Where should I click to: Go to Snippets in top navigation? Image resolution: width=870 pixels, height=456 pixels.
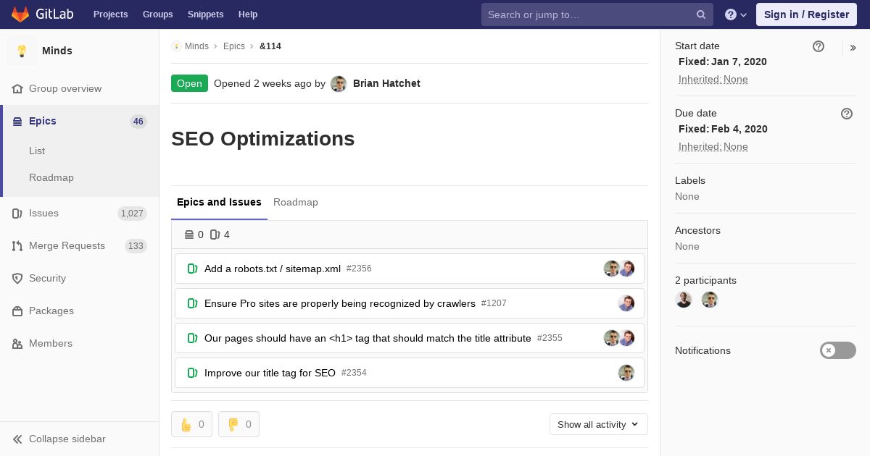[x=205, y=14]
